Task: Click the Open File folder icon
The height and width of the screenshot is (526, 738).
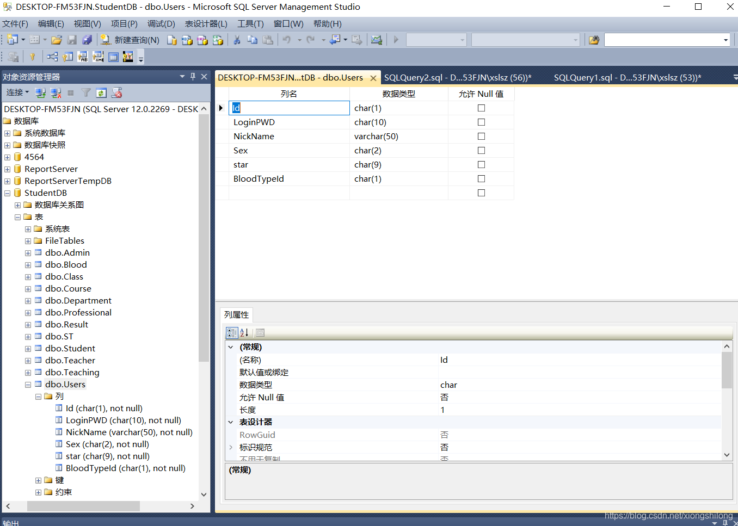Action: point(57,40)
